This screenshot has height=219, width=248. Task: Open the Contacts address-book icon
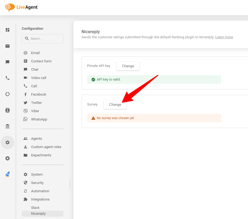pyautogui.click(x=7, y=110)
